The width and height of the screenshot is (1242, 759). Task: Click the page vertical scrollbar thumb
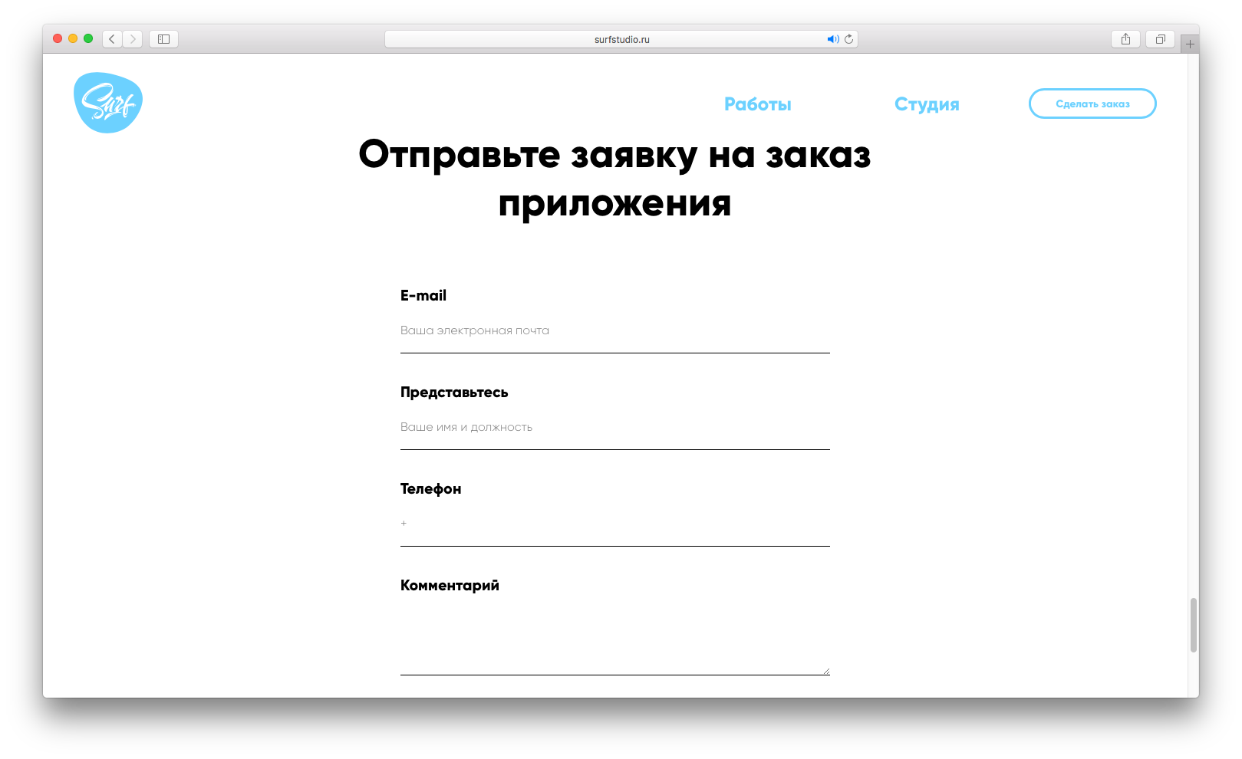(1194, 625)
